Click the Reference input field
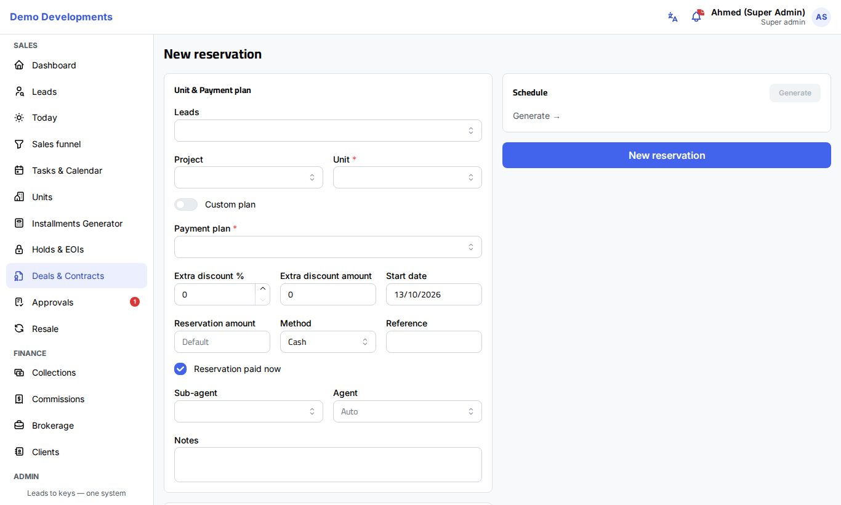 click(434, 342)
